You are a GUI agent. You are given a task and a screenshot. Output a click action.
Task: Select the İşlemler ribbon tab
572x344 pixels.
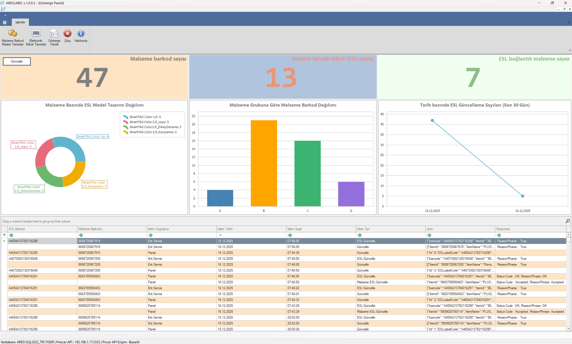click(x=20, y=22)
